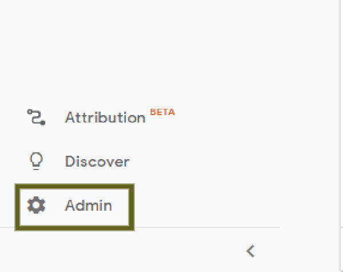Select the Discover text label
The image size is (343, 272).
(x=97, y=161)
